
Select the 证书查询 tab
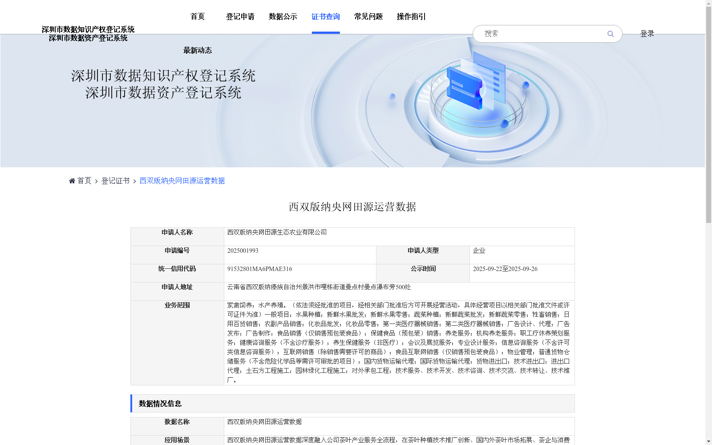326,16
